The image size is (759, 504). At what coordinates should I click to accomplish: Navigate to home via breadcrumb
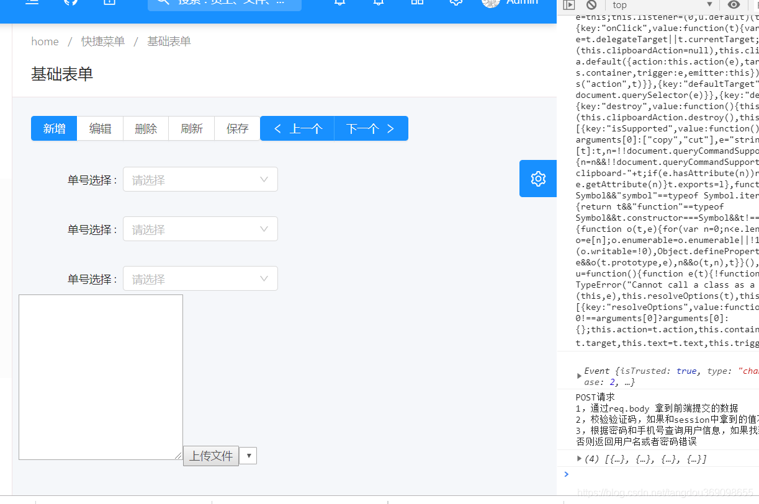(45, 41)
